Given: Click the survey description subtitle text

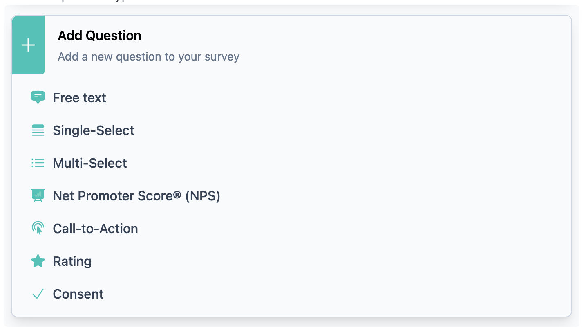Looking at the screenshot, I should 148,56.
